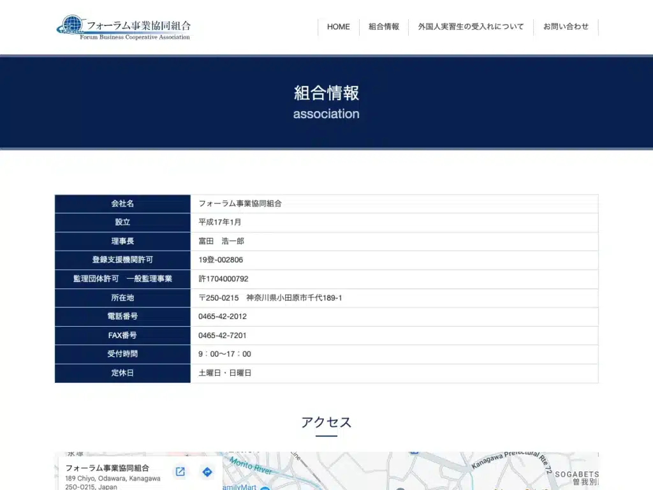Viewport: 653px width, 490px height.
Task: Click the 土曜日・日曜日 value
Action: point(225,373)
